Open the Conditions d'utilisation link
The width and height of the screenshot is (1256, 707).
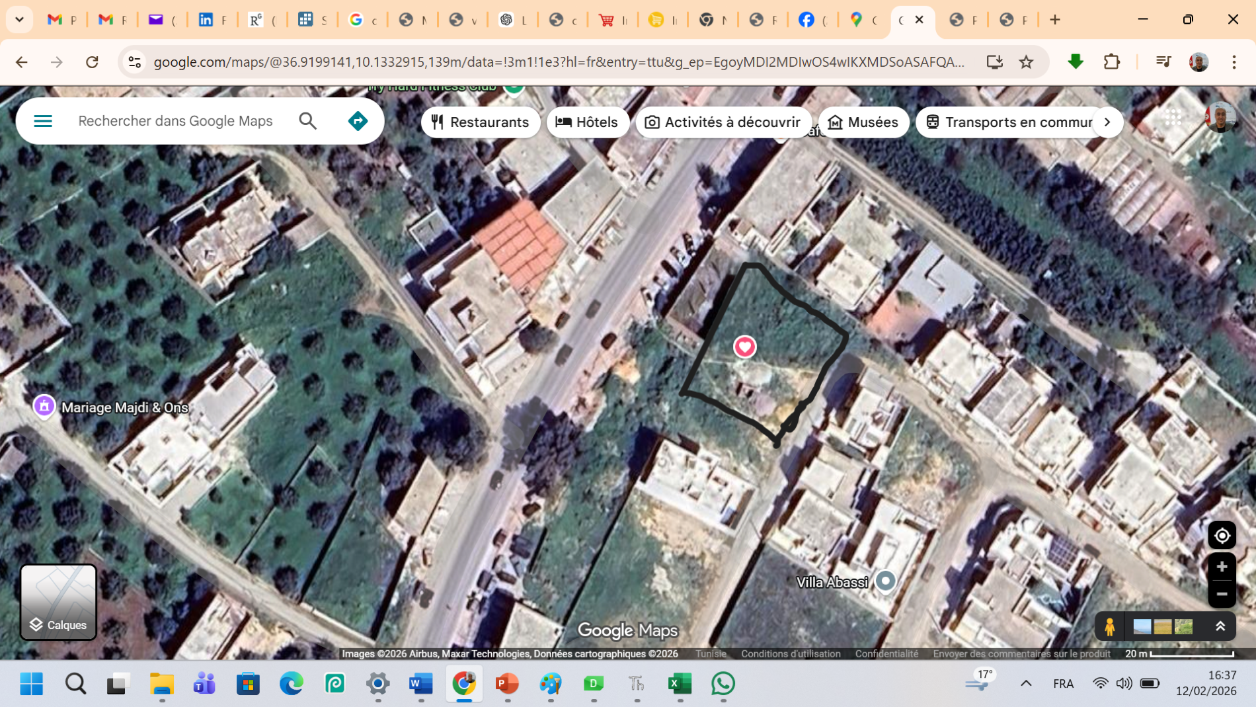click(x=791, y=653)
